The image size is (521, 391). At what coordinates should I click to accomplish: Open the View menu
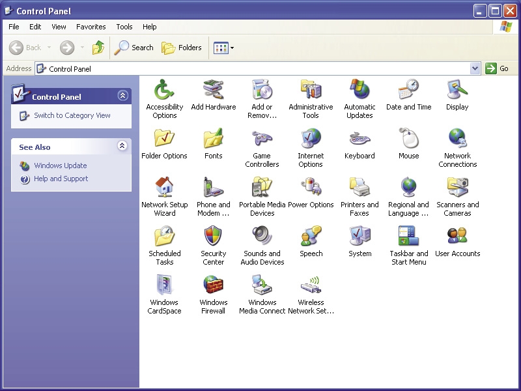[x=59, y=27]
